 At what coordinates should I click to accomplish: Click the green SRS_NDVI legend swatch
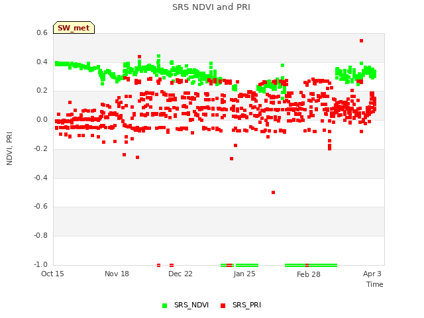(x=164, y=305)
